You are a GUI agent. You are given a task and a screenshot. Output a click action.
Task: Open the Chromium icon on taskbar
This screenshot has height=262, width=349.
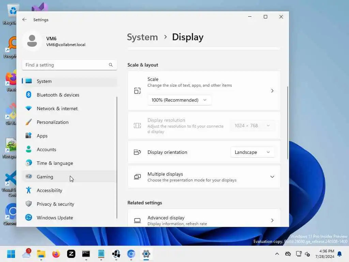(131, 254)
